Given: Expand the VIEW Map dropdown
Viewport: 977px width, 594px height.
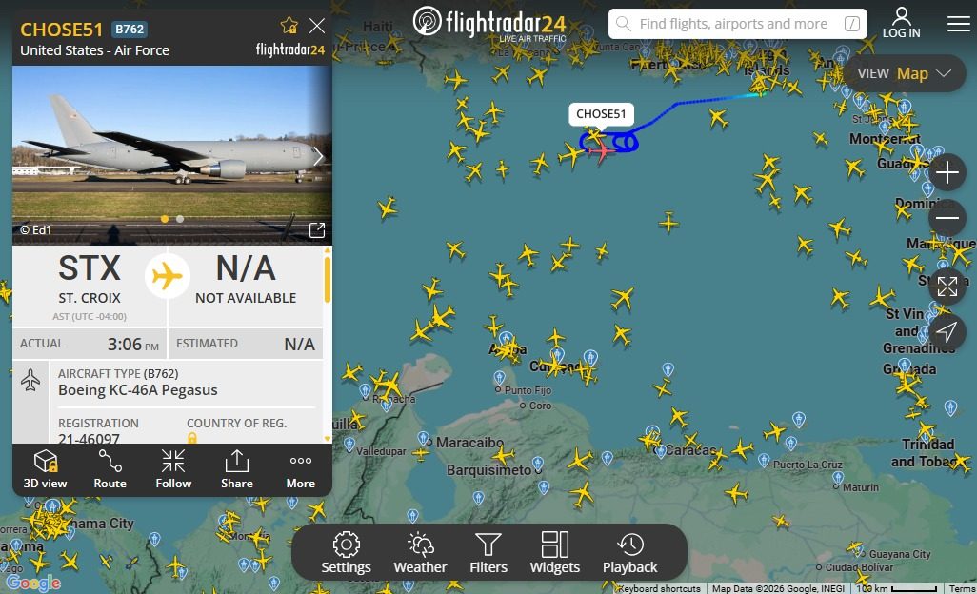Looking at the screenshot, I should (x=904, y=73).
